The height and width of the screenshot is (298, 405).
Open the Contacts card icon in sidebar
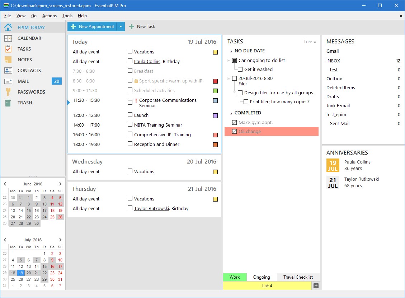coord(8,71)
